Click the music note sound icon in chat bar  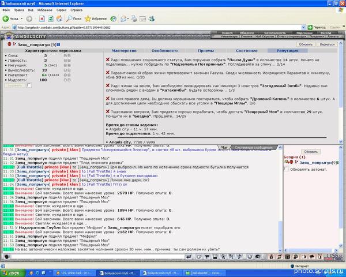coord(239,257)
